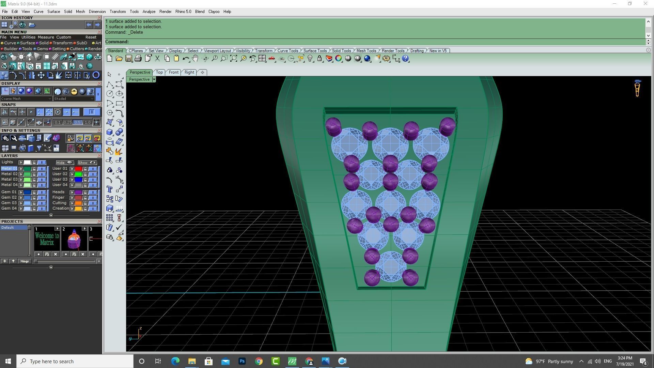Open the Dimension menu
The image size is (654, 368).
pyautogui.click(x=97, y=12)
